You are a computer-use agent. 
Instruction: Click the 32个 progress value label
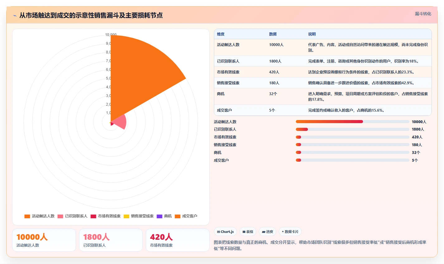(x=415, y=153)
